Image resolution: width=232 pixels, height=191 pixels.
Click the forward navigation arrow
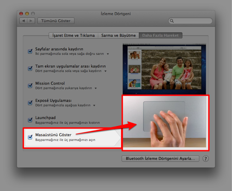(31, 21)
